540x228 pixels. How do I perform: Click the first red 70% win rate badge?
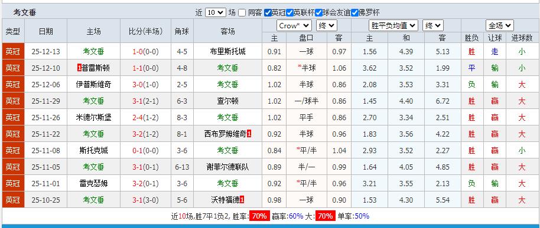coord(259,216)
